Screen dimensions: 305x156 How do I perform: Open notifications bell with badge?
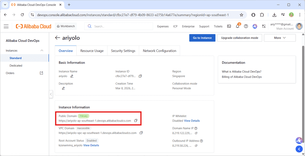(x=237, y=26)
